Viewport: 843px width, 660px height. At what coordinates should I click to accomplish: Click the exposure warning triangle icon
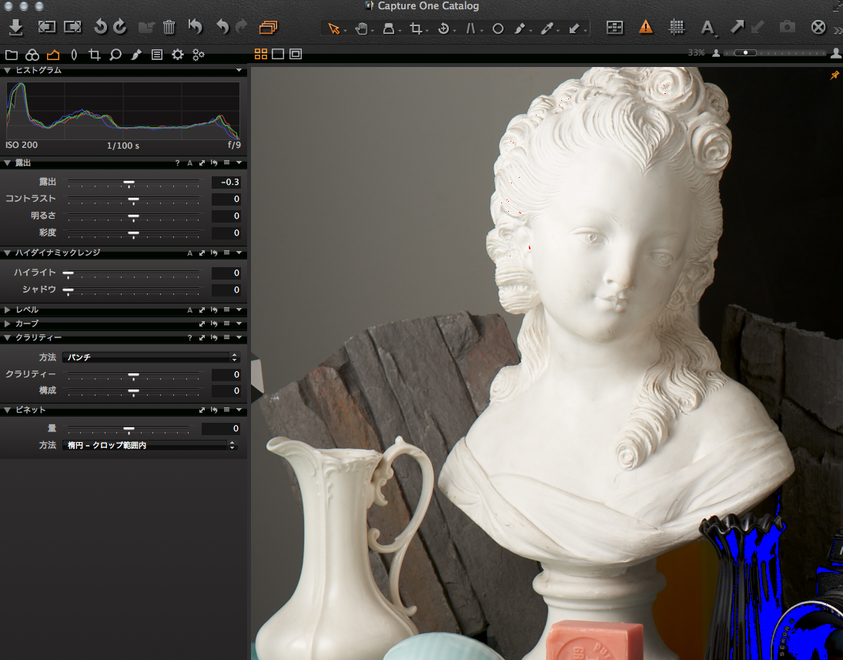tap(646, 27)
